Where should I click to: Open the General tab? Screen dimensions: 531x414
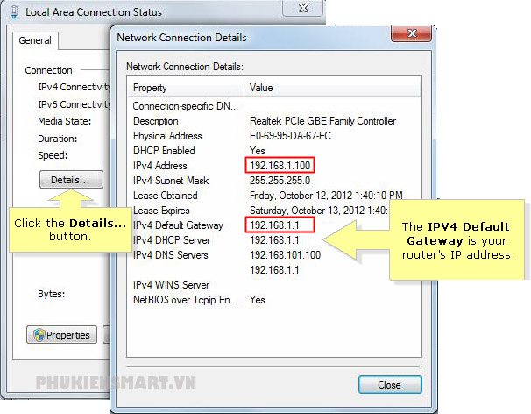35,40
